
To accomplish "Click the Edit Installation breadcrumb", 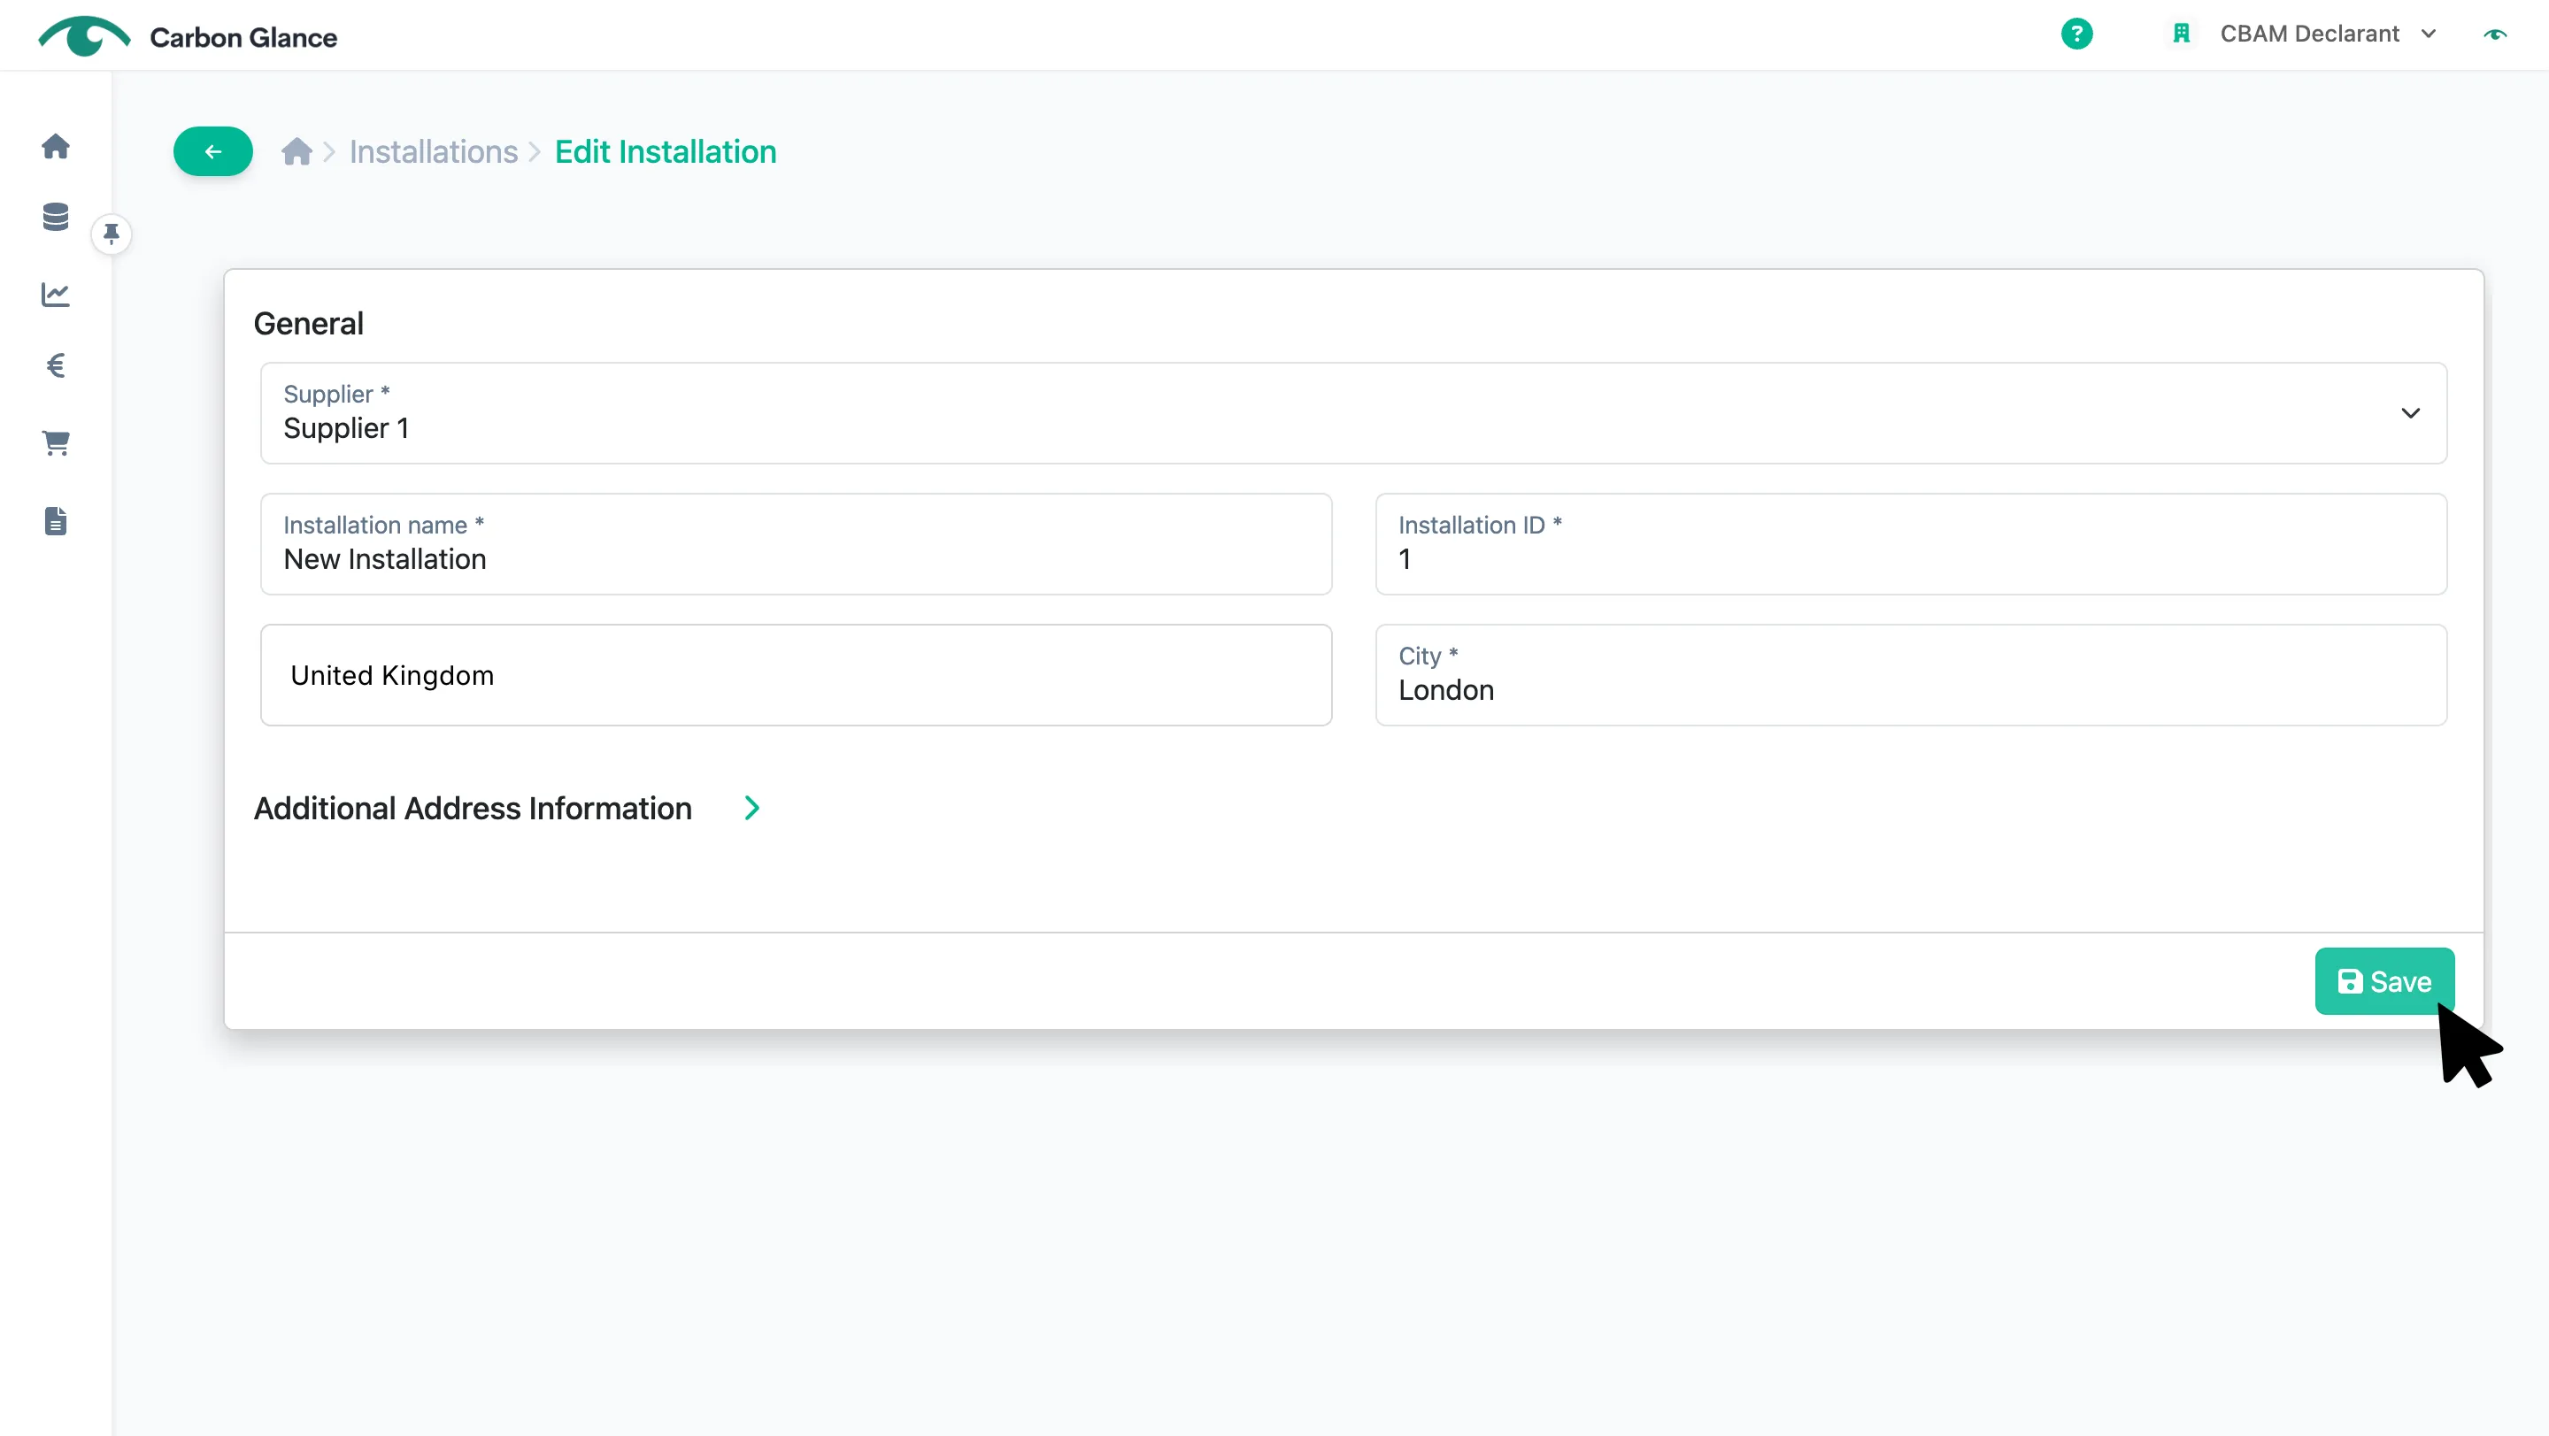I will (665, 151).
